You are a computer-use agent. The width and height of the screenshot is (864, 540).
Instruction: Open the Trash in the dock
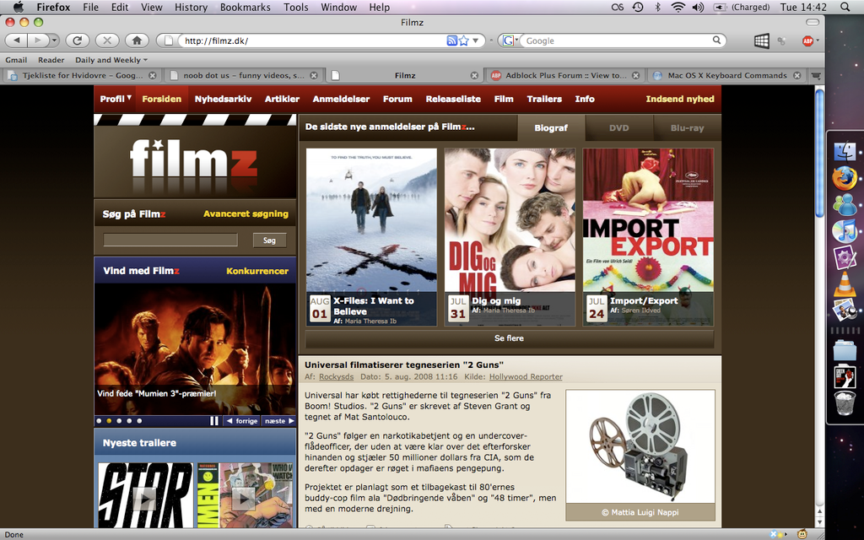point(845,402)
